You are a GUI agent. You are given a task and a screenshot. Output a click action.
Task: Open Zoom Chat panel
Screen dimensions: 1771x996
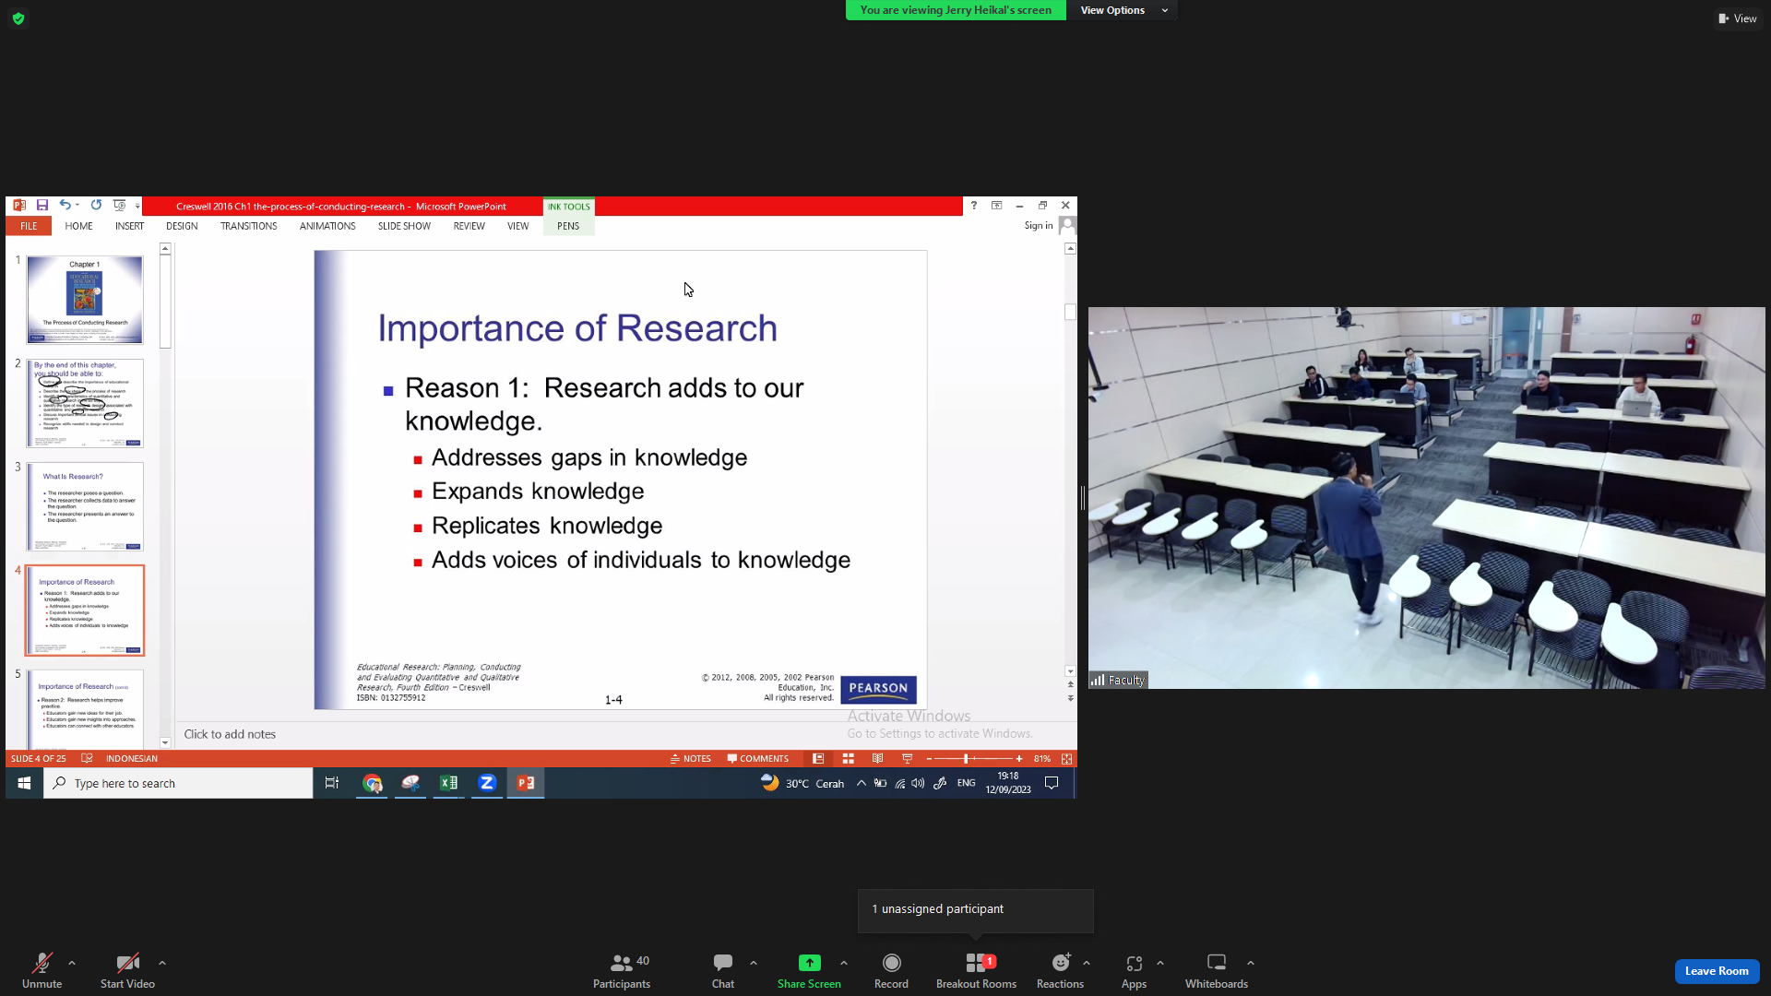[x=723, y=971]
